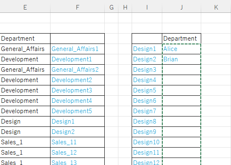Select column E header

point(25,7)
